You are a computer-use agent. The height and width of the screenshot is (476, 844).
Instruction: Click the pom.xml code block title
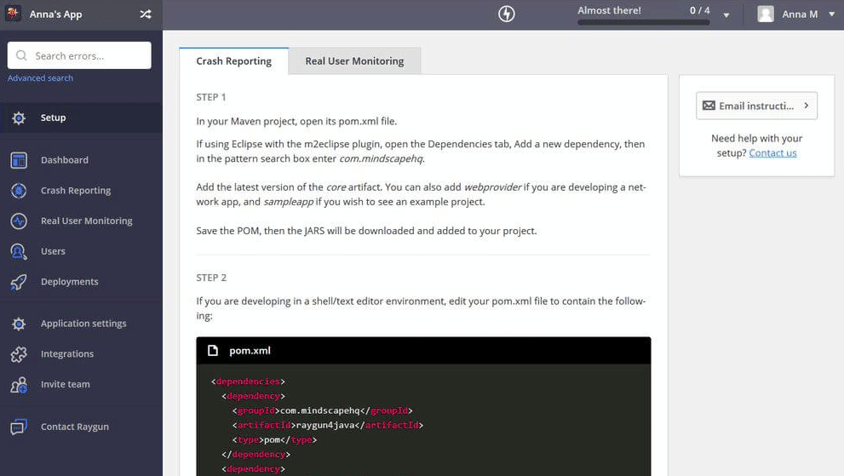tap(250, 351)
